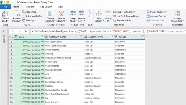The image size is (186, 105).
Task: Click COMPANY NAME column type icon
Action: pos(46,37)
